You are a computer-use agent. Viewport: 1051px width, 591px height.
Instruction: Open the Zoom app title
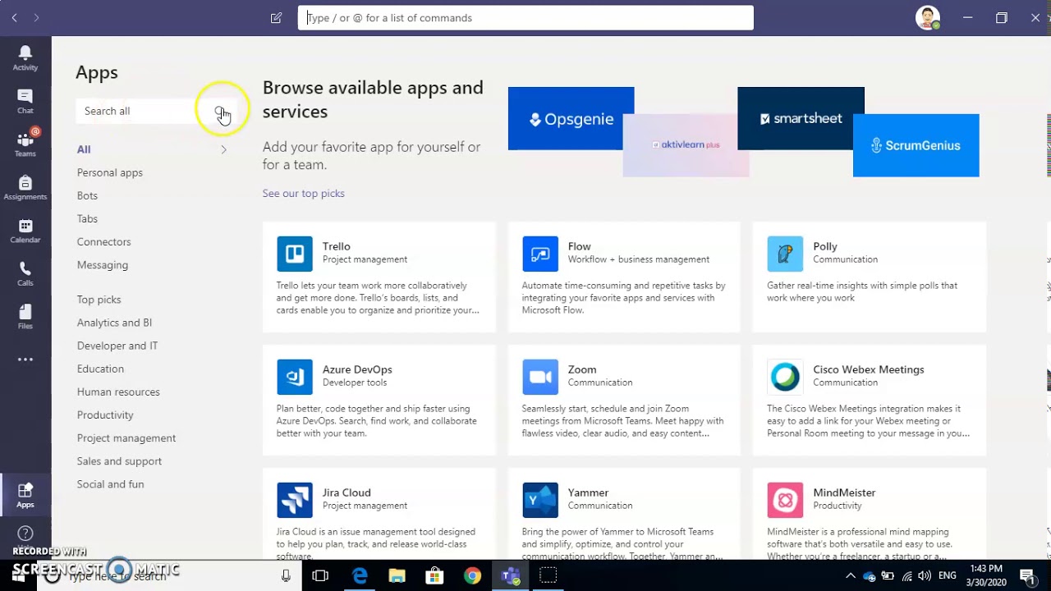click(582, 369)
